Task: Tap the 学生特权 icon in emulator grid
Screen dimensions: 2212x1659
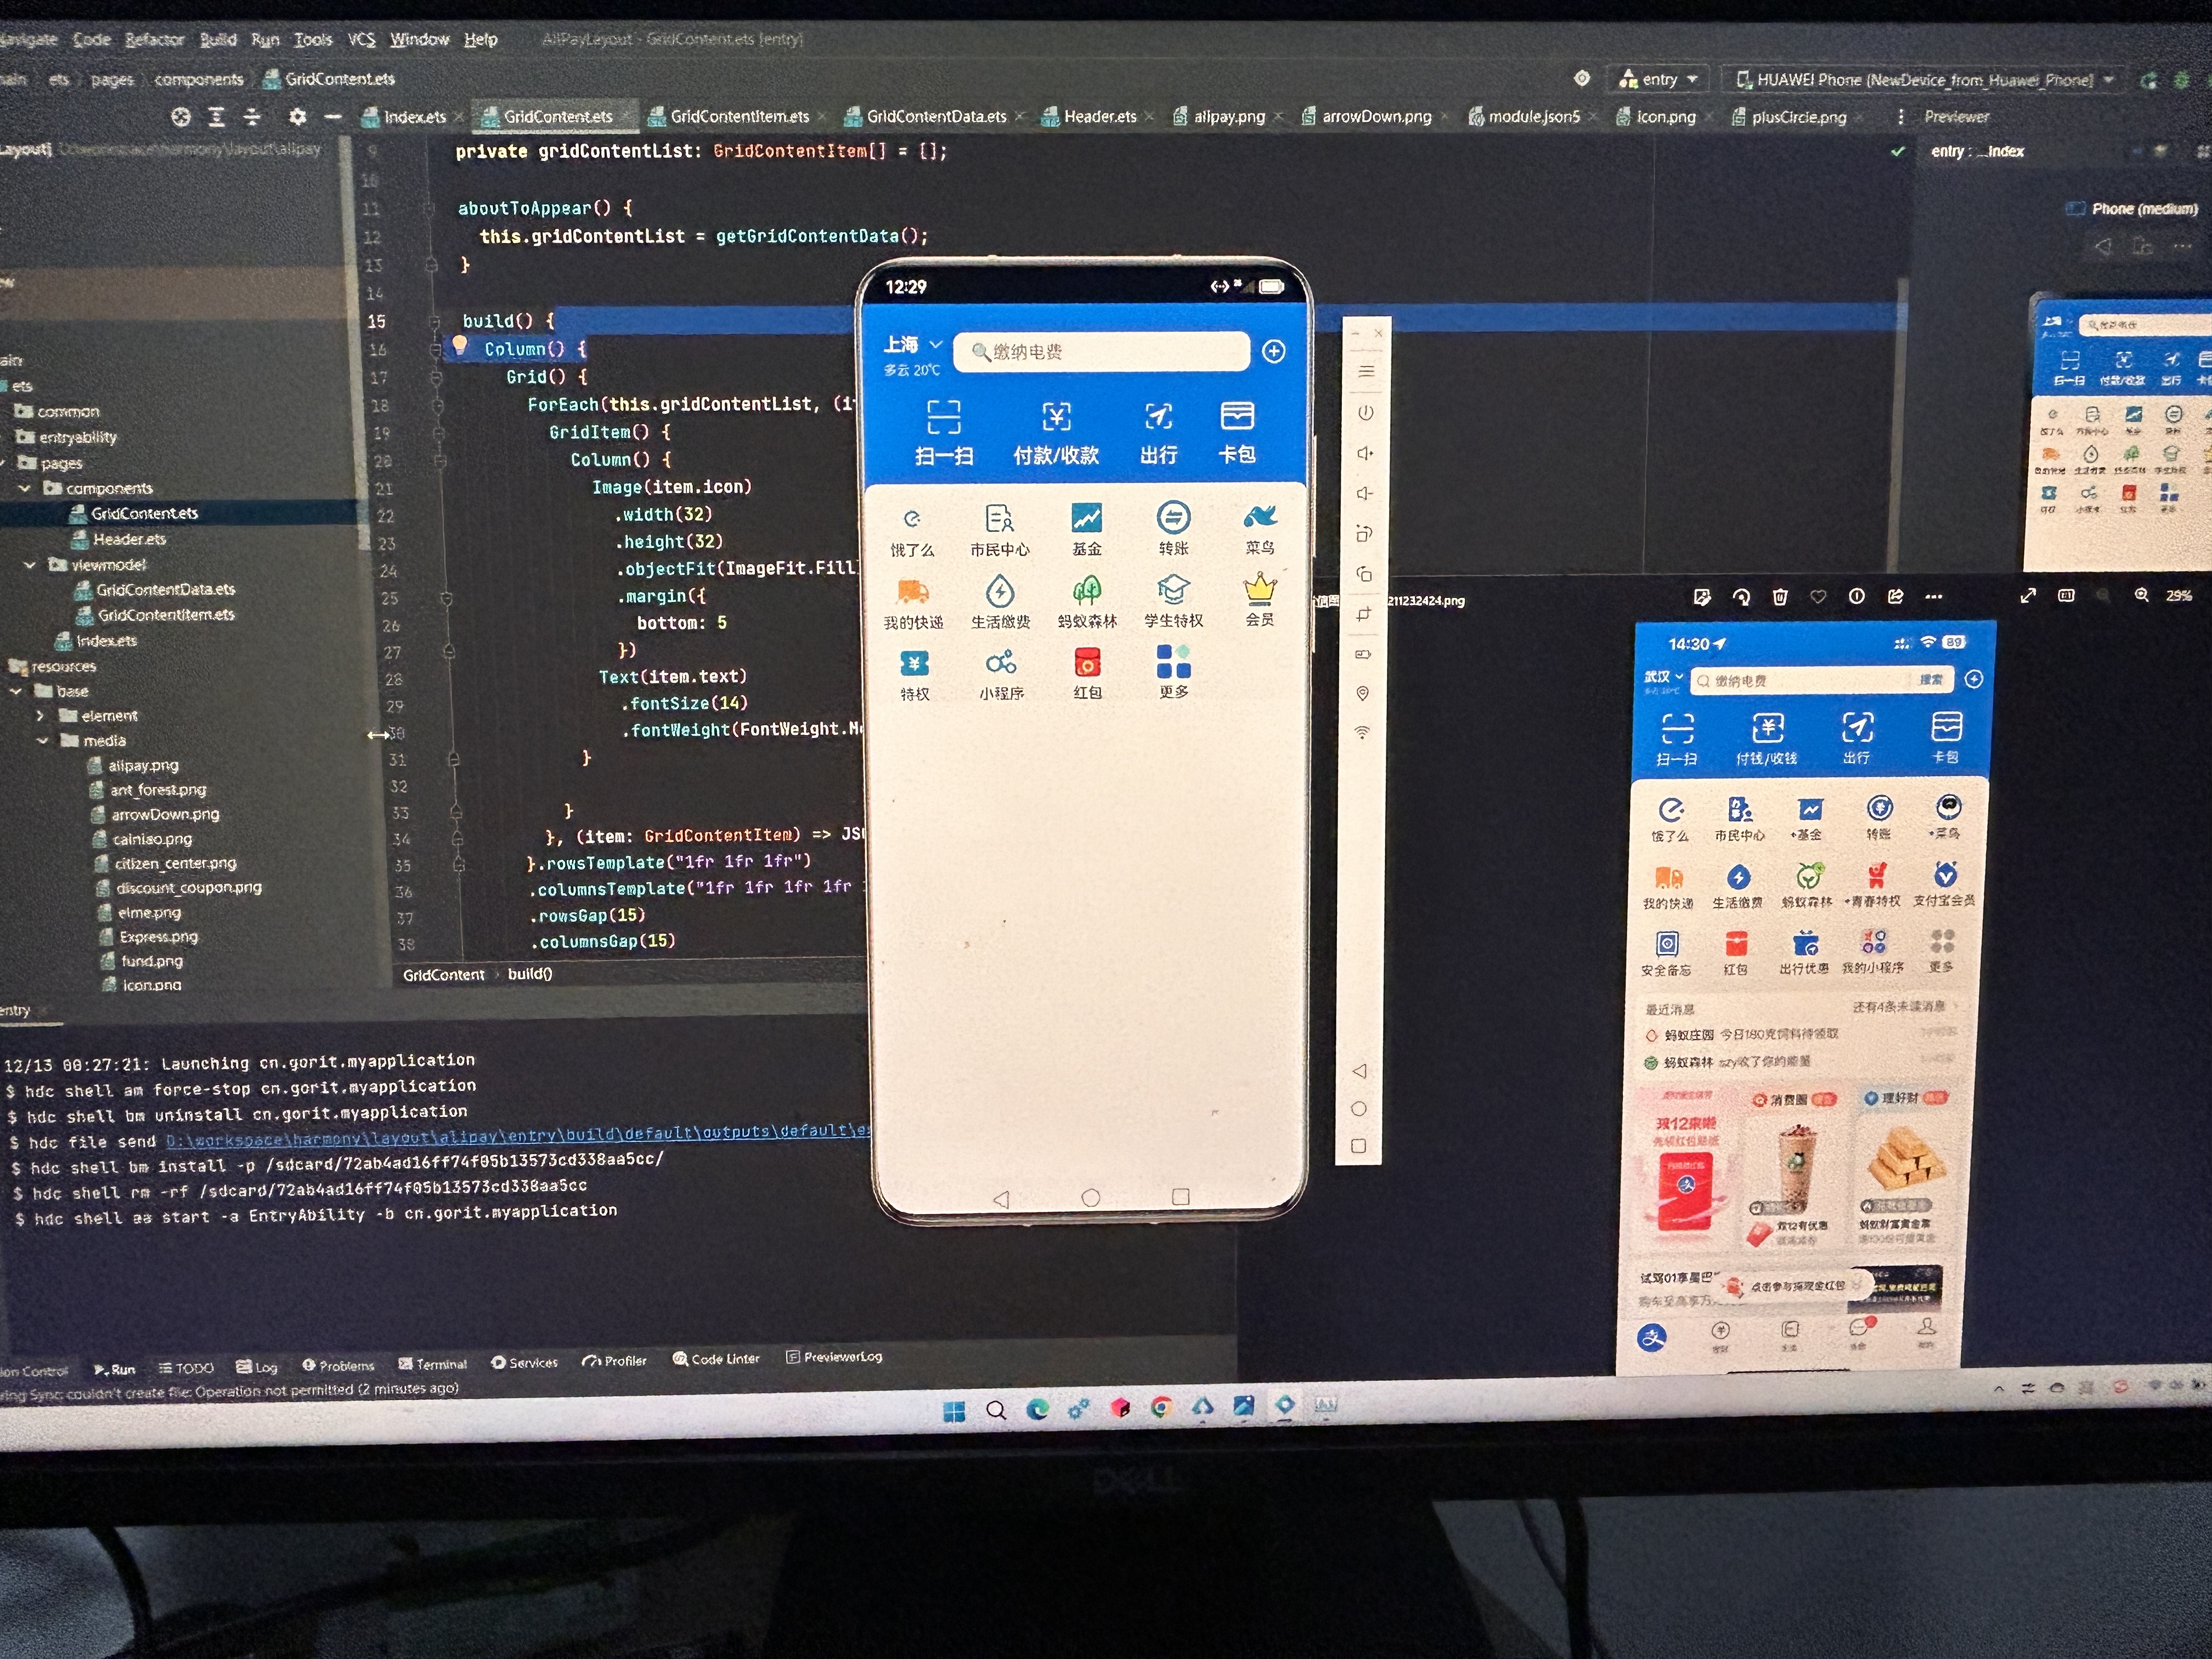Action: [1173, 589]
